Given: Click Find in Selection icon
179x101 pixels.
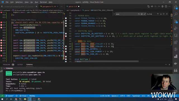Looking at the screenshot, I should pos(164,14).
